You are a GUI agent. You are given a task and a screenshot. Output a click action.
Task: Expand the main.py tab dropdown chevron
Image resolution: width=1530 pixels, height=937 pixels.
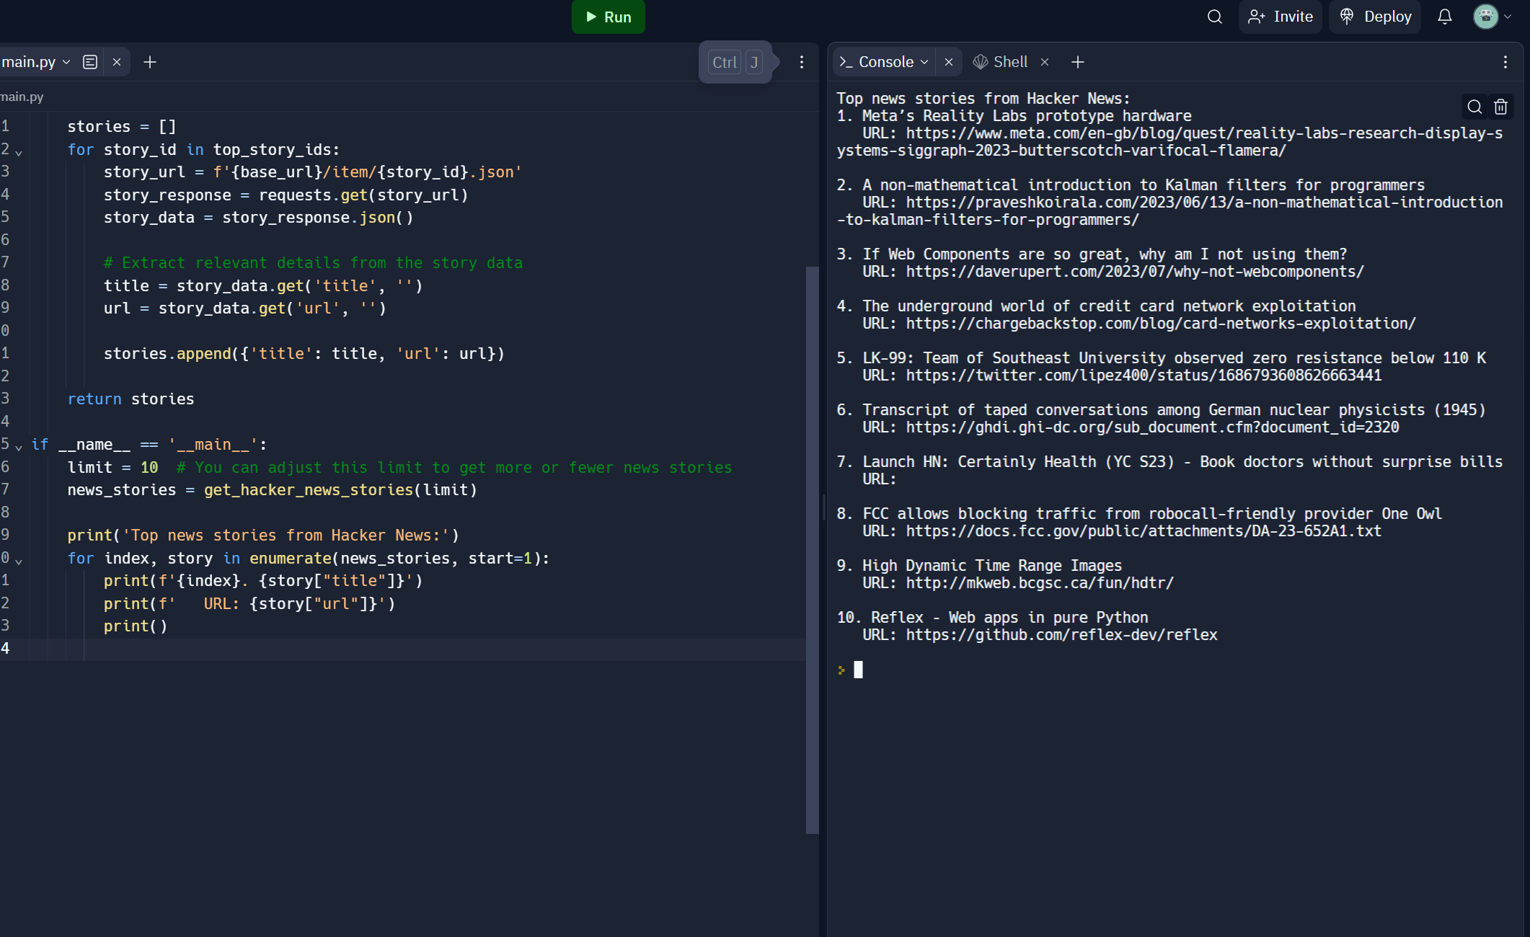[66, 62]
